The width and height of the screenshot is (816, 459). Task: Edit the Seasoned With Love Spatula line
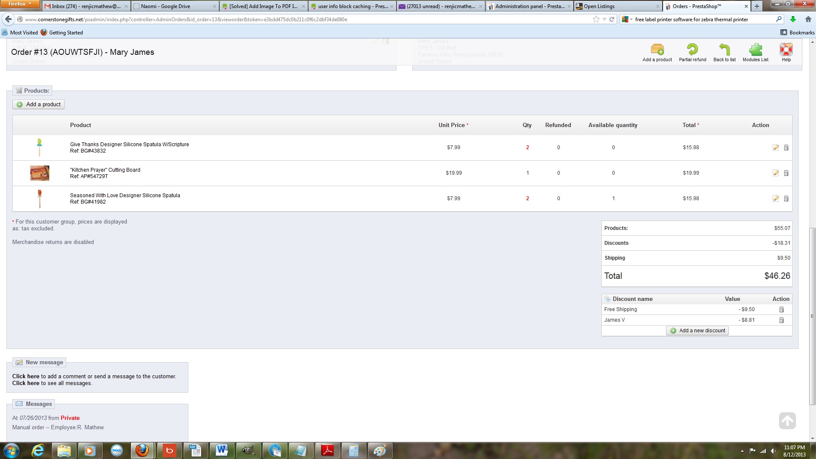tap(776, 198)
